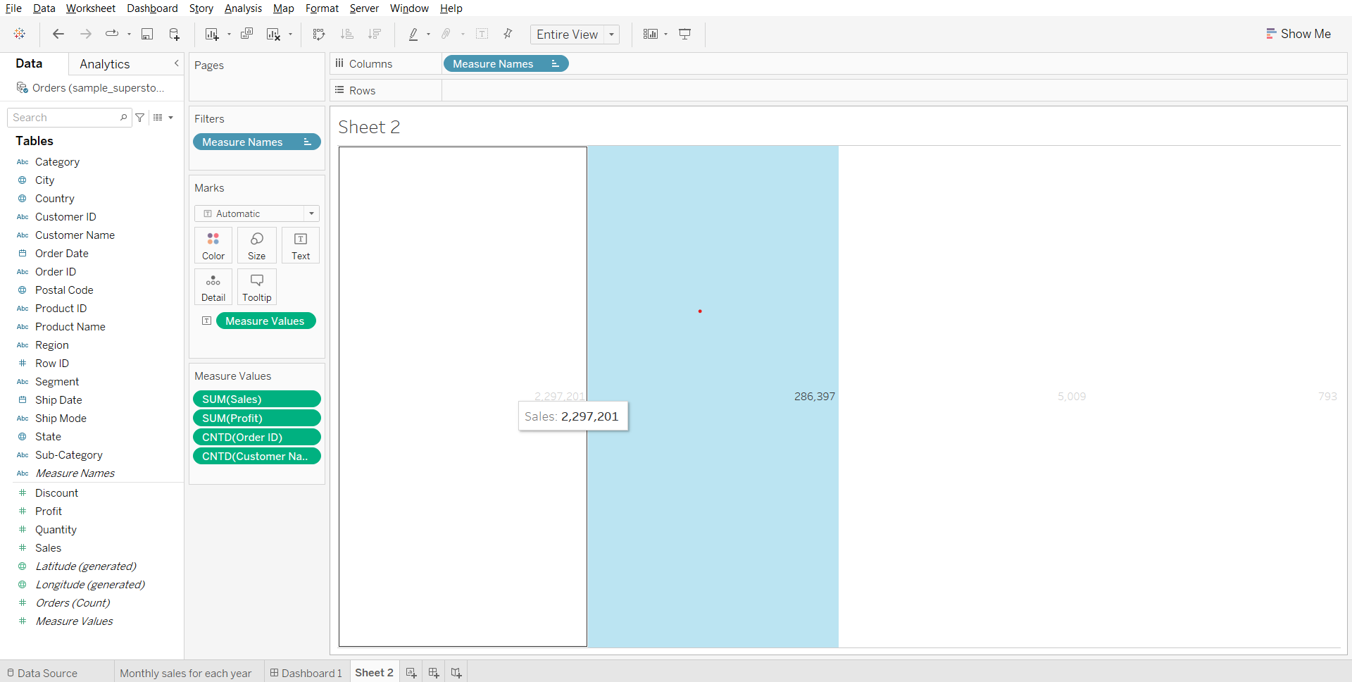
Task: Click the New dashboard icon in bottom bar
Action: (x=434, y=673)
